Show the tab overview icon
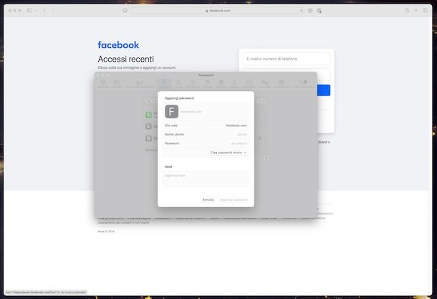This screenshot has width=437, height=299. (425, 10)
